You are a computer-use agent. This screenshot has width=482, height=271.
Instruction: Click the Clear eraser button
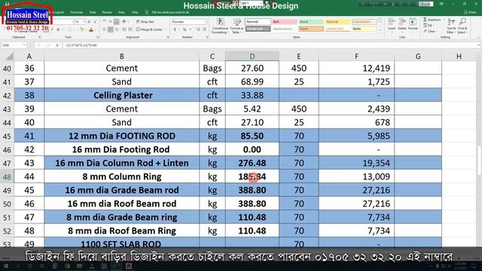[x=429, y=32]
